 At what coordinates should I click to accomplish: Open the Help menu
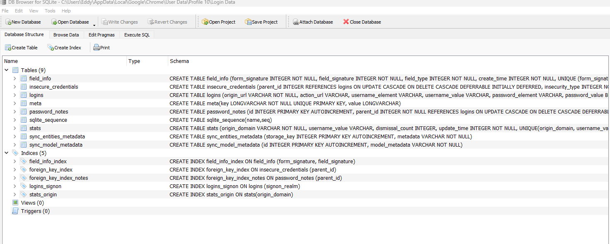pos(66,11)
